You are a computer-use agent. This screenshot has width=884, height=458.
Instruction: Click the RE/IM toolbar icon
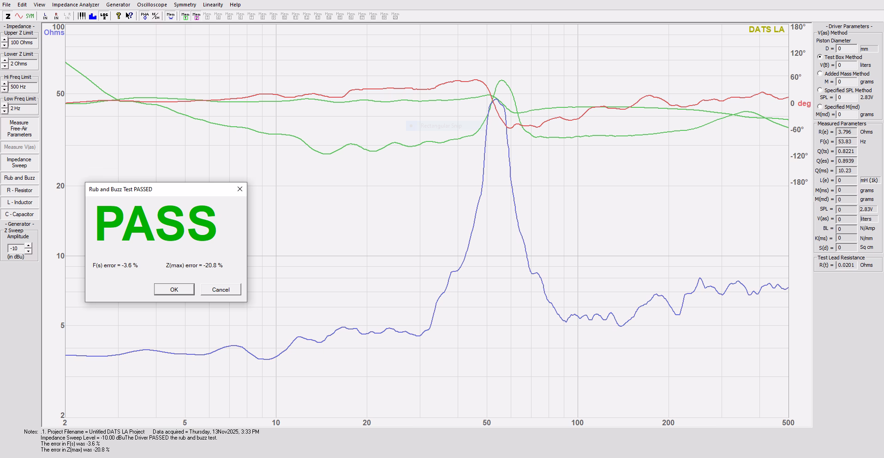[156, 16]
